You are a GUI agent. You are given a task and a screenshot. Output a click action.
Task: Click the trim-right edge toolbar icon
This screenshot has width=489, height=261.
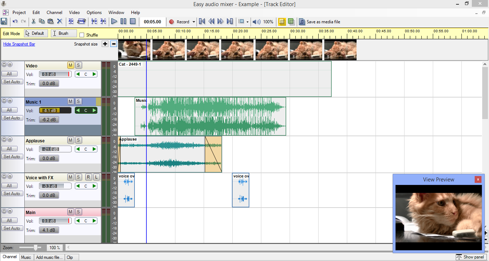103,22
